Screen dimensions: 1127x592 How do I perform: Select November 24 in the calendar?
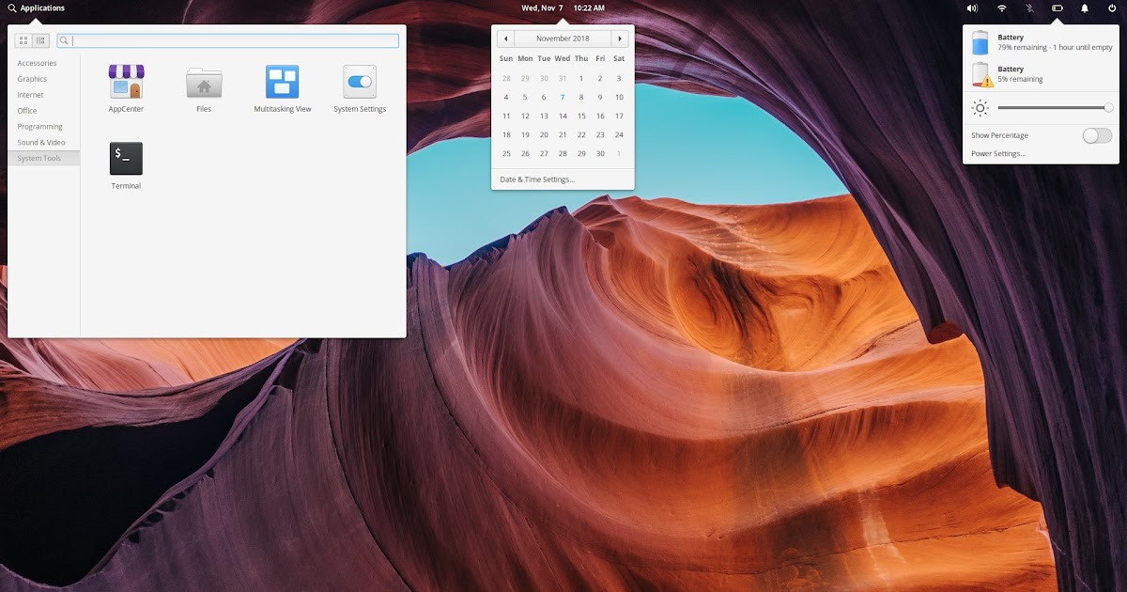pyautogui.click(x=619, y=134)
